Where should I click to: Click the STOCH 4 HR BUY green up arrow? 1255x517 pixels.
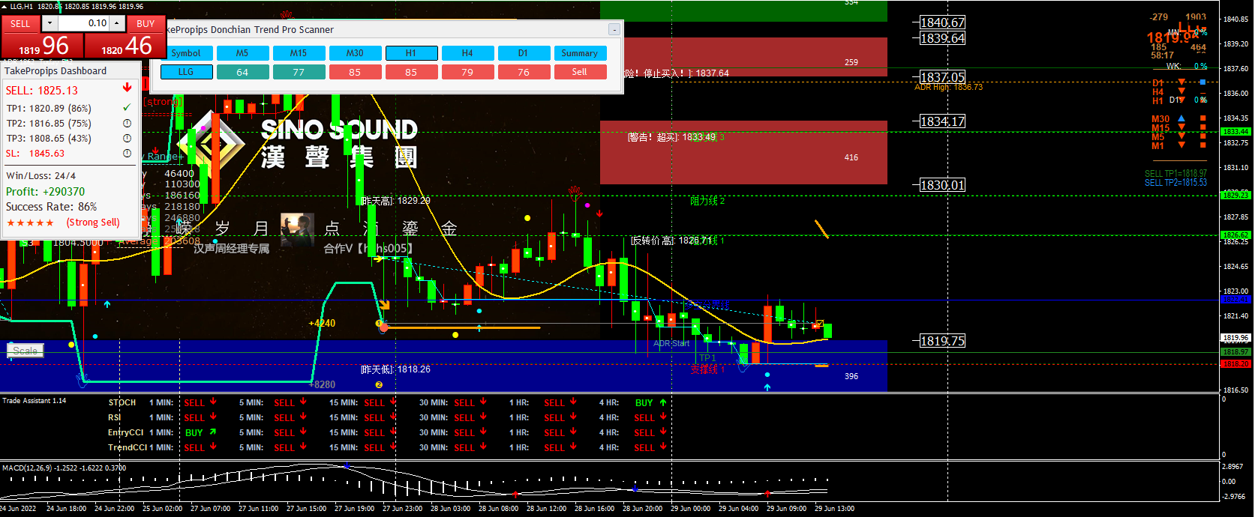(663, 402)
